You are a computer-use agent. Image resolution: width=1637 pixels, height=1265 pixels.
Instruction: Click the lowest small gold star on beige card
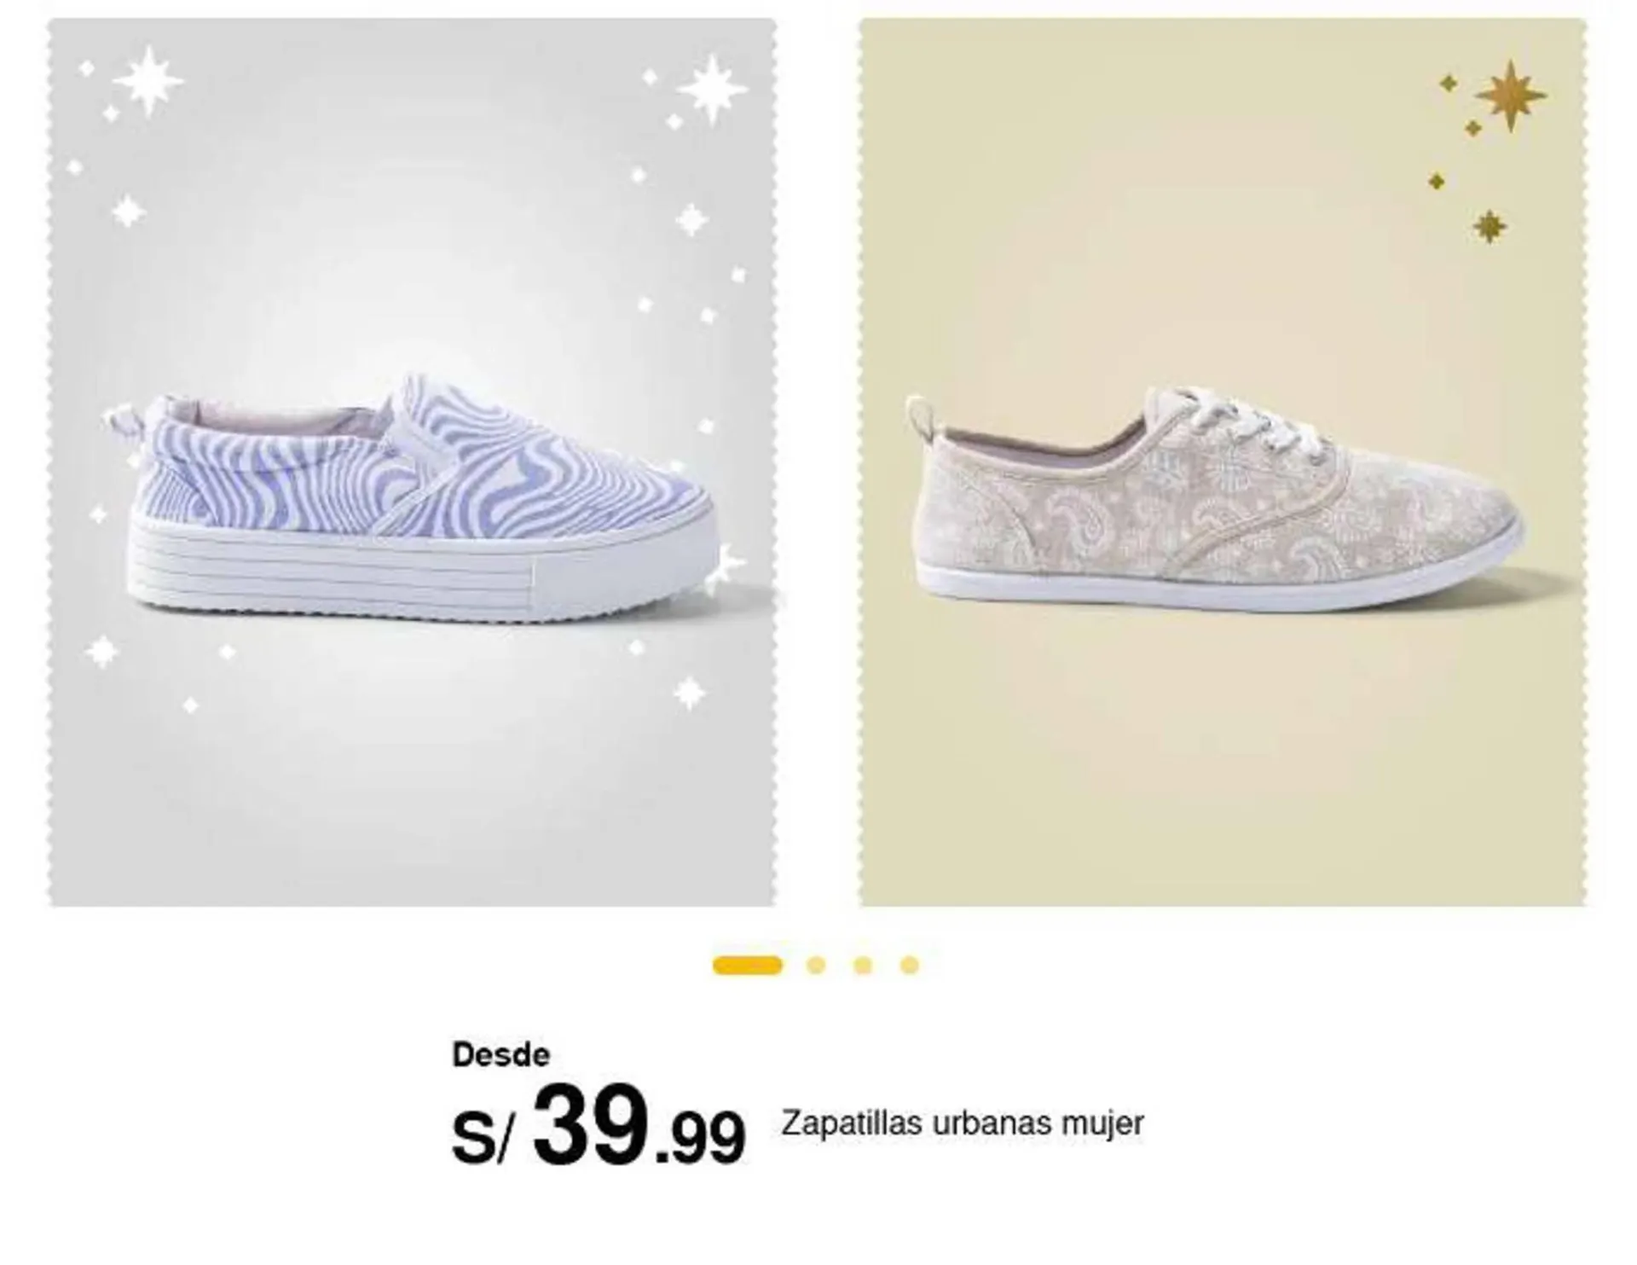click(x=1489, y=226)
